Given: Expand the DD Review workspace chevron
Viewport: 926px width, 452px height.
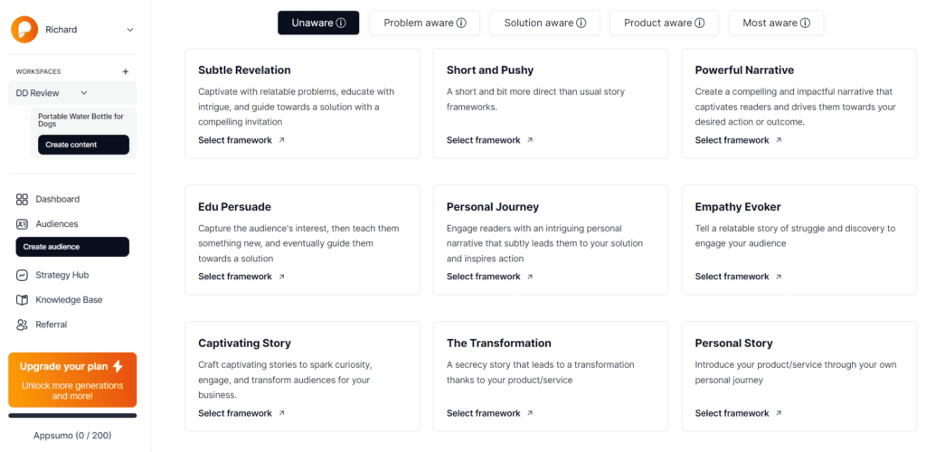Looking at the screenshot, I should pos(84,92).
